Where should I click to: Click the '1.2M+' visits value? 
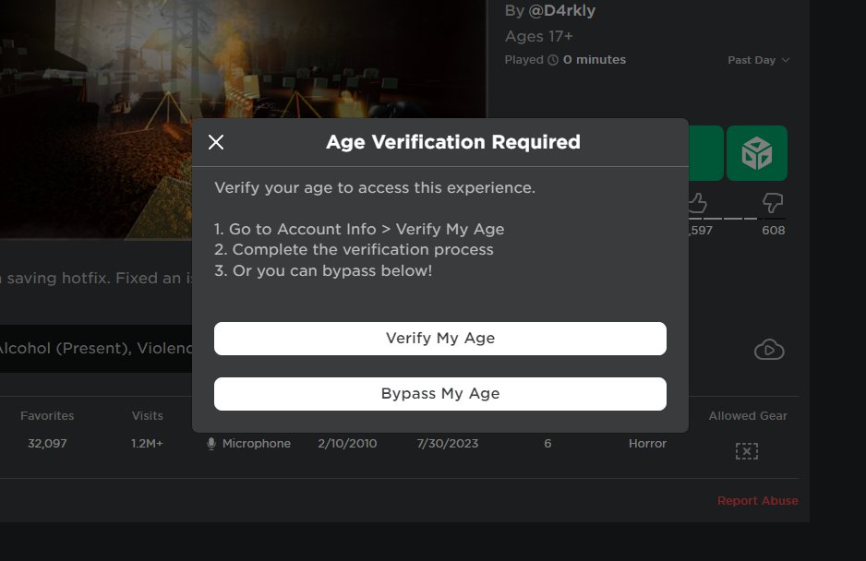coord(147,444)
